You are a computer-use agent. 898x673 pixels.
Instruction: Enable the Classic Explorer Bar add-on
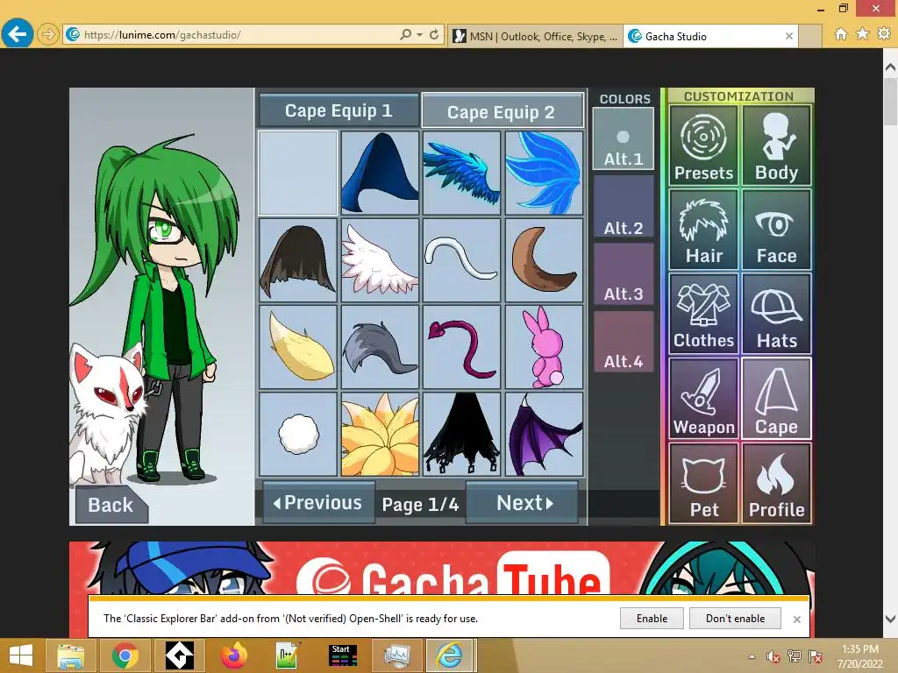click(x=652, y=619)
